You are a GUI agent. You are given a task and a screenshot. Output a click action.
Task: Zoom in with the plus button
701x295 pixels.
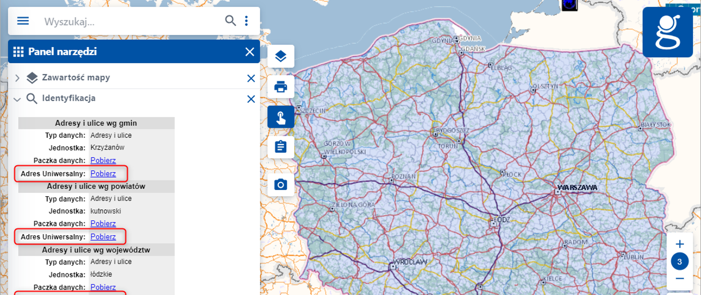679,244
